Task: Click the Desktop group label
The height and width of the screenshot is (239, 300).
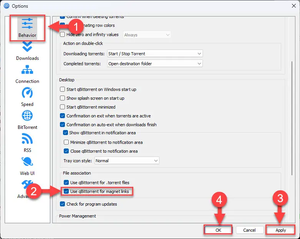Action: [x=66, y=80]
